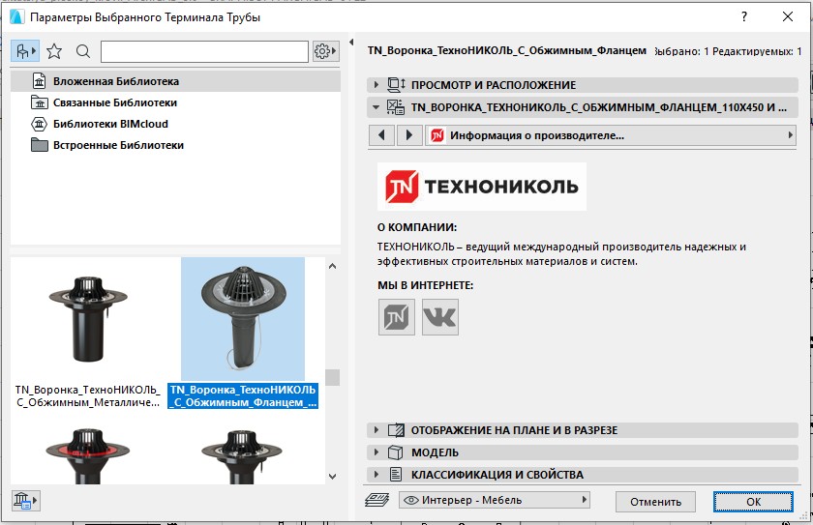This screenshot has width=813, height=525.
Task: Confirm with the OK button
Action: pyautogui.click(x=753, y=502)
